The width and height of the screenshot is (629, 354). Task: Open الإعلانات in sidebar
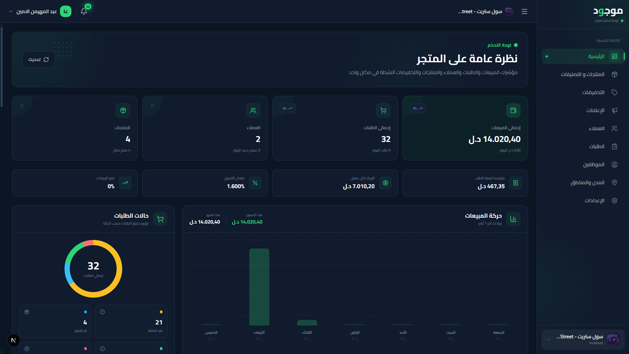[x=583, y=110]
